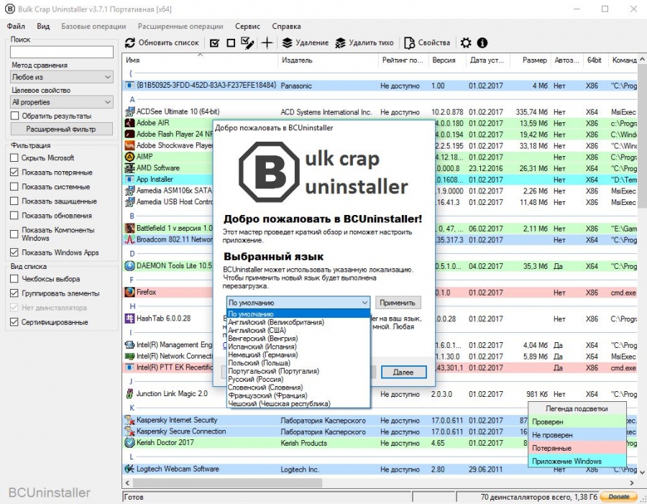Click the refresh list icon in toolbar
The width and height of the screenshot is (647, 504).
point(130,43)
